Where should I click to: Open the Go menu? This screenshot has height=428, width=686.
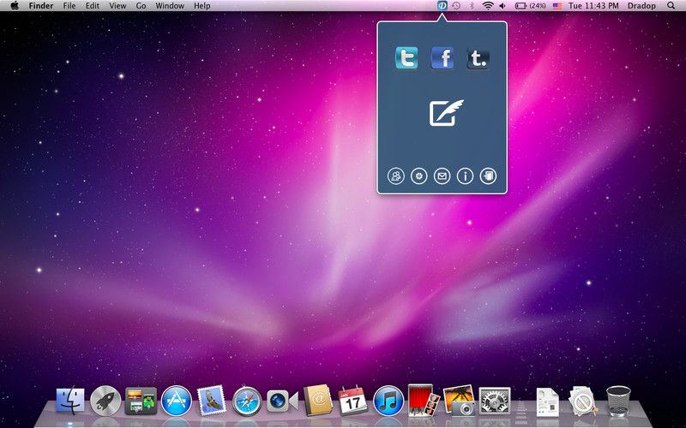click(141, 6)
